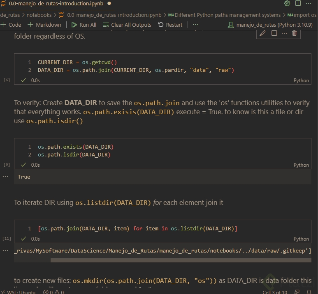Viewport: 318px width, 294px height.
Task: Select kernel manejo_de_rutas (Python 3.10.9)
Action: (270, 25)
